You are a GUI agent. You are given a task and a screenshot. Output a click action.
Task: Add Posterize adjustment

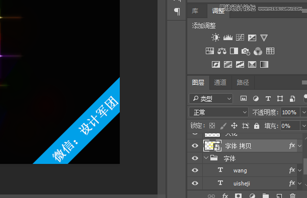click(228, 64)
